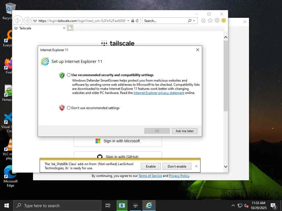Screen dimensions: 282x211
Task: Open Task View from the taskbar
Action: (108, 206)
